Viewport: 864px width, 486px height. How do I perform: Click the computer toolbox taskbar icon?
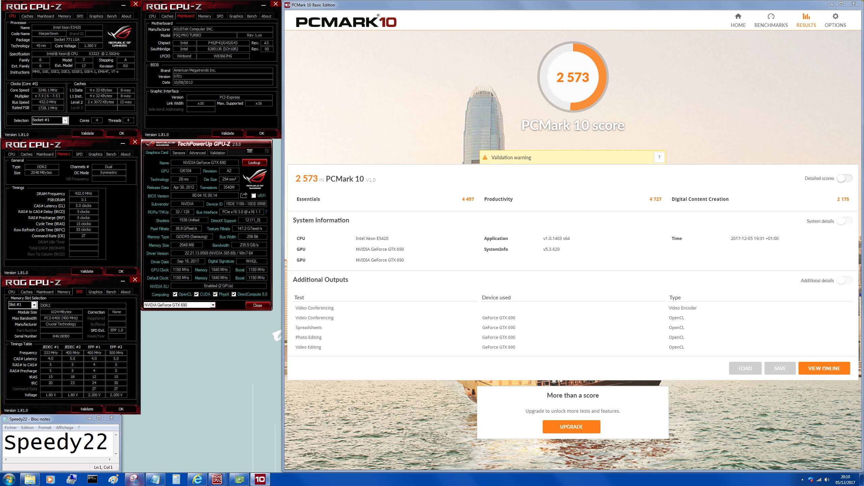tap(72, 479)
